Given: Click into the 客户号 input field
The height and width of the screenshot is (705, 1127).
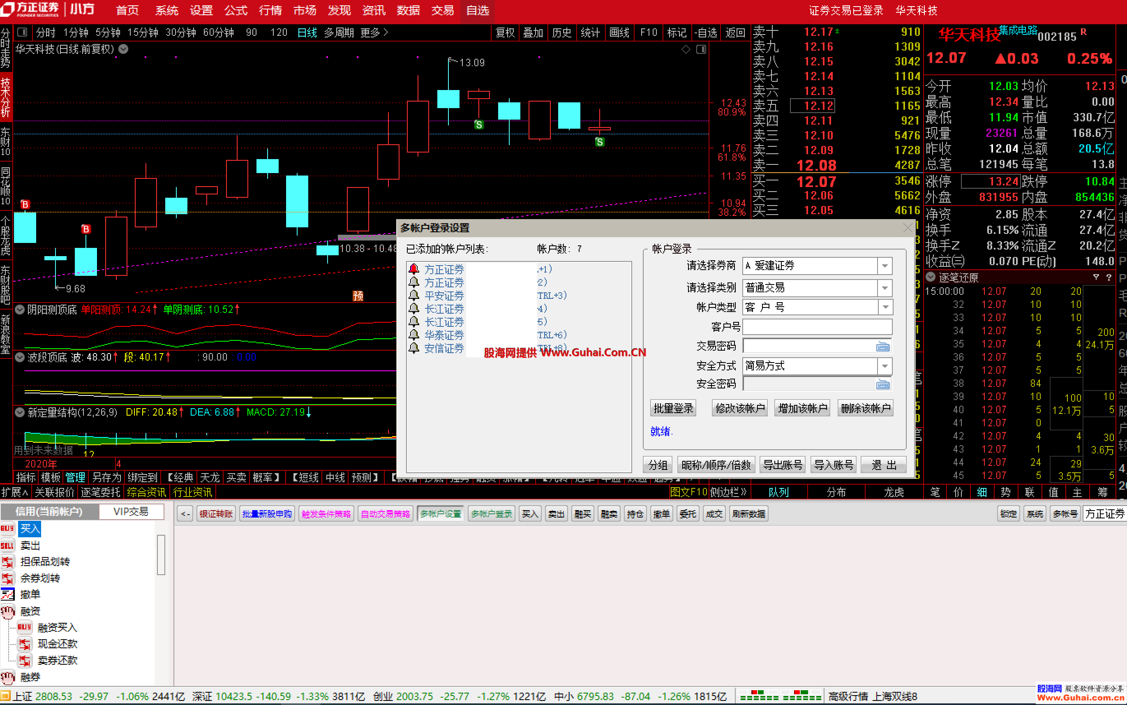Looking at the screenshot, I should (x=817, y=327).
